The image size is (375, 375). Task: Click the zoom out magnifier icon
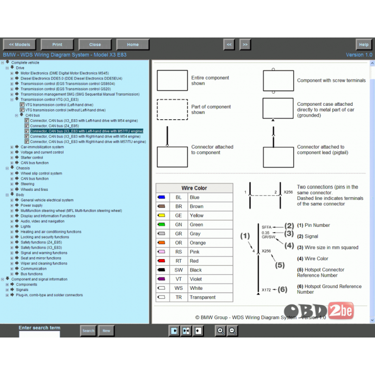coord(233,331)
